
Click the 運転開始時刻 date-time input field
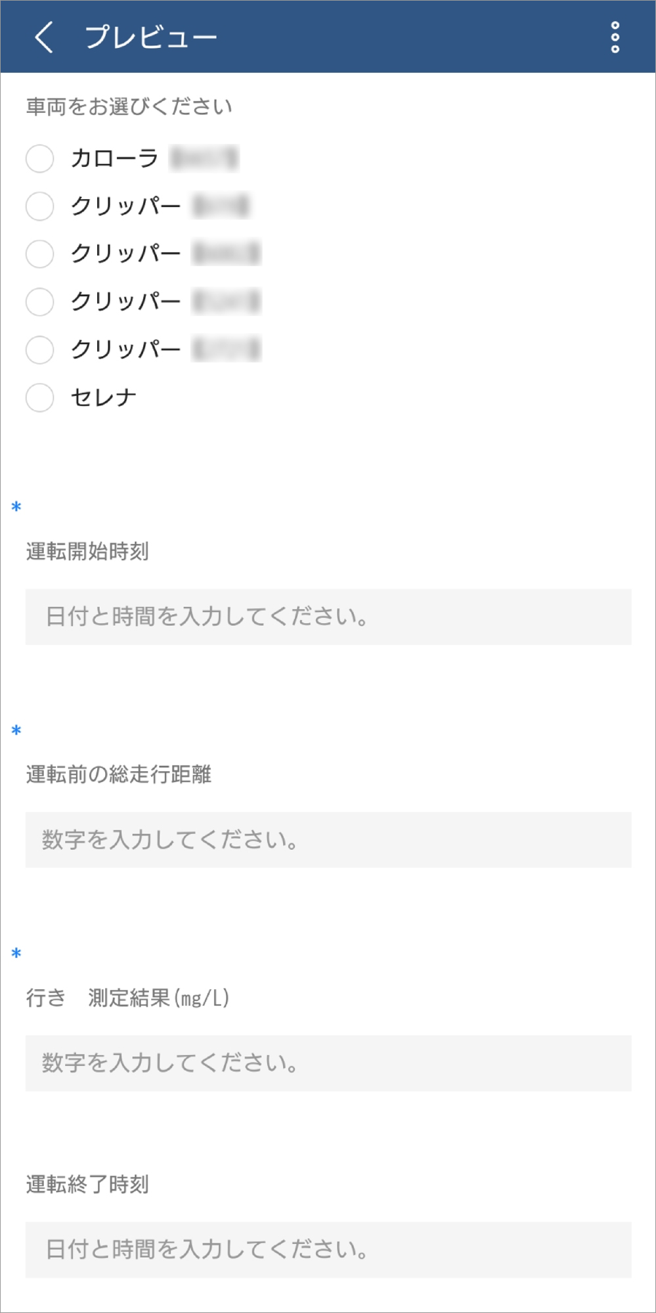point(328,617)
